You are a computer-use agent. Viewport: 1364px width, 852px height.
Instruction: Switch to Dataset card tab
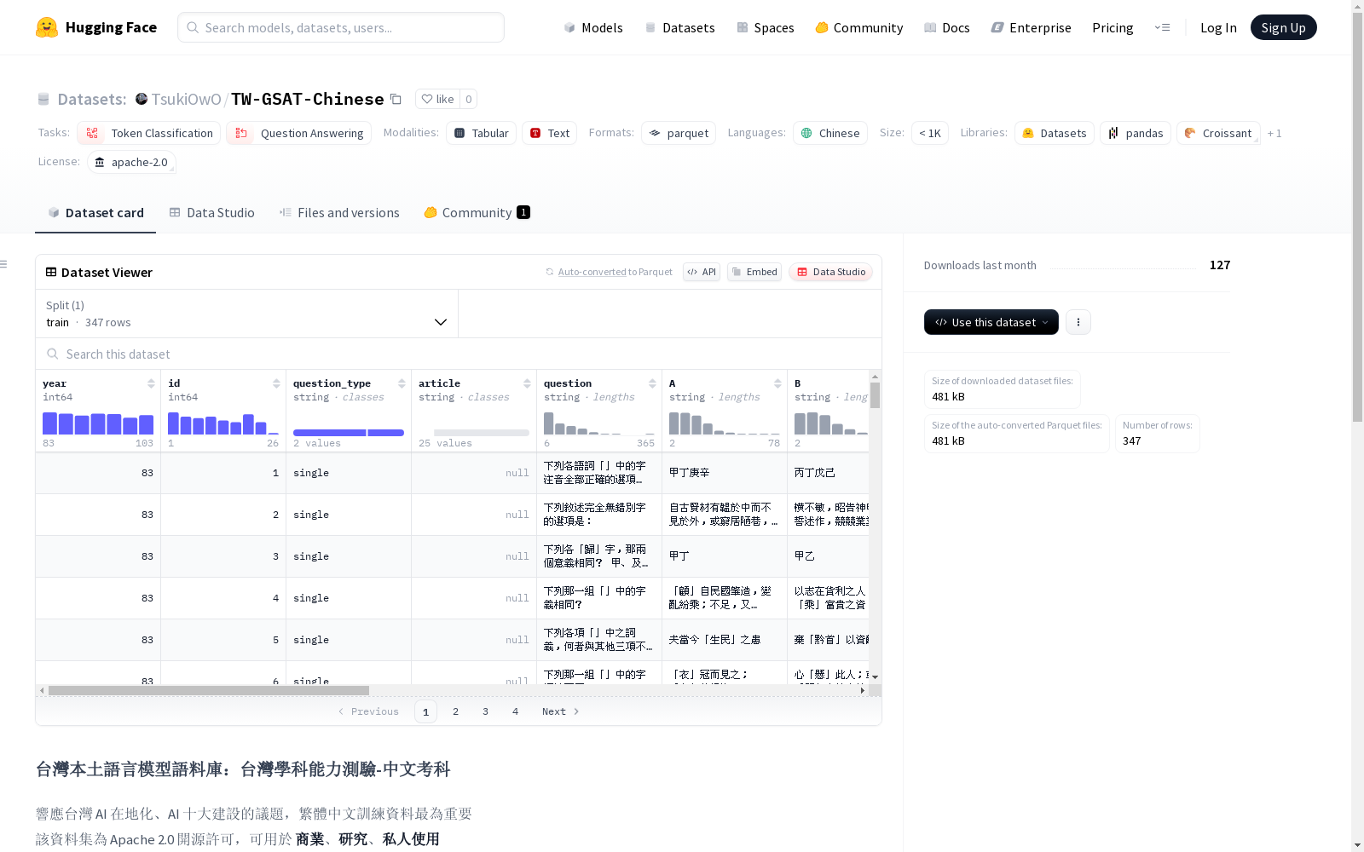click(x=95, y=212)
